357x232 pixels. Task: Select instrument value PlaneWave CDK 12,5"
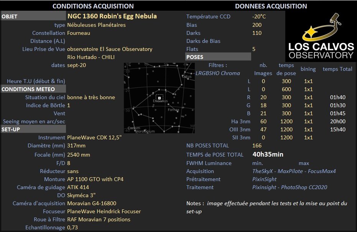point(94,137)
